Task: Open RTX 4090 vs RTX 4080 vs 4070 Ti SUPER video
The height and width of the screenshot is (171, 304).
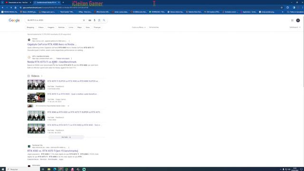Action: (74, 112)
